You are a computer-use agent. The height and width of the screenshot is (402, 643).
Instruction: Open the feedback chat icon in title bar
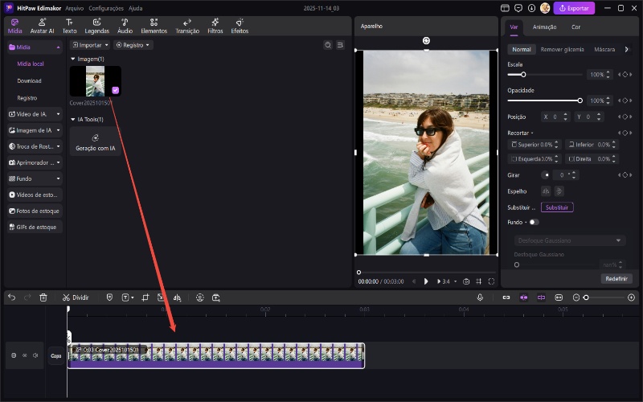(518, 8)
